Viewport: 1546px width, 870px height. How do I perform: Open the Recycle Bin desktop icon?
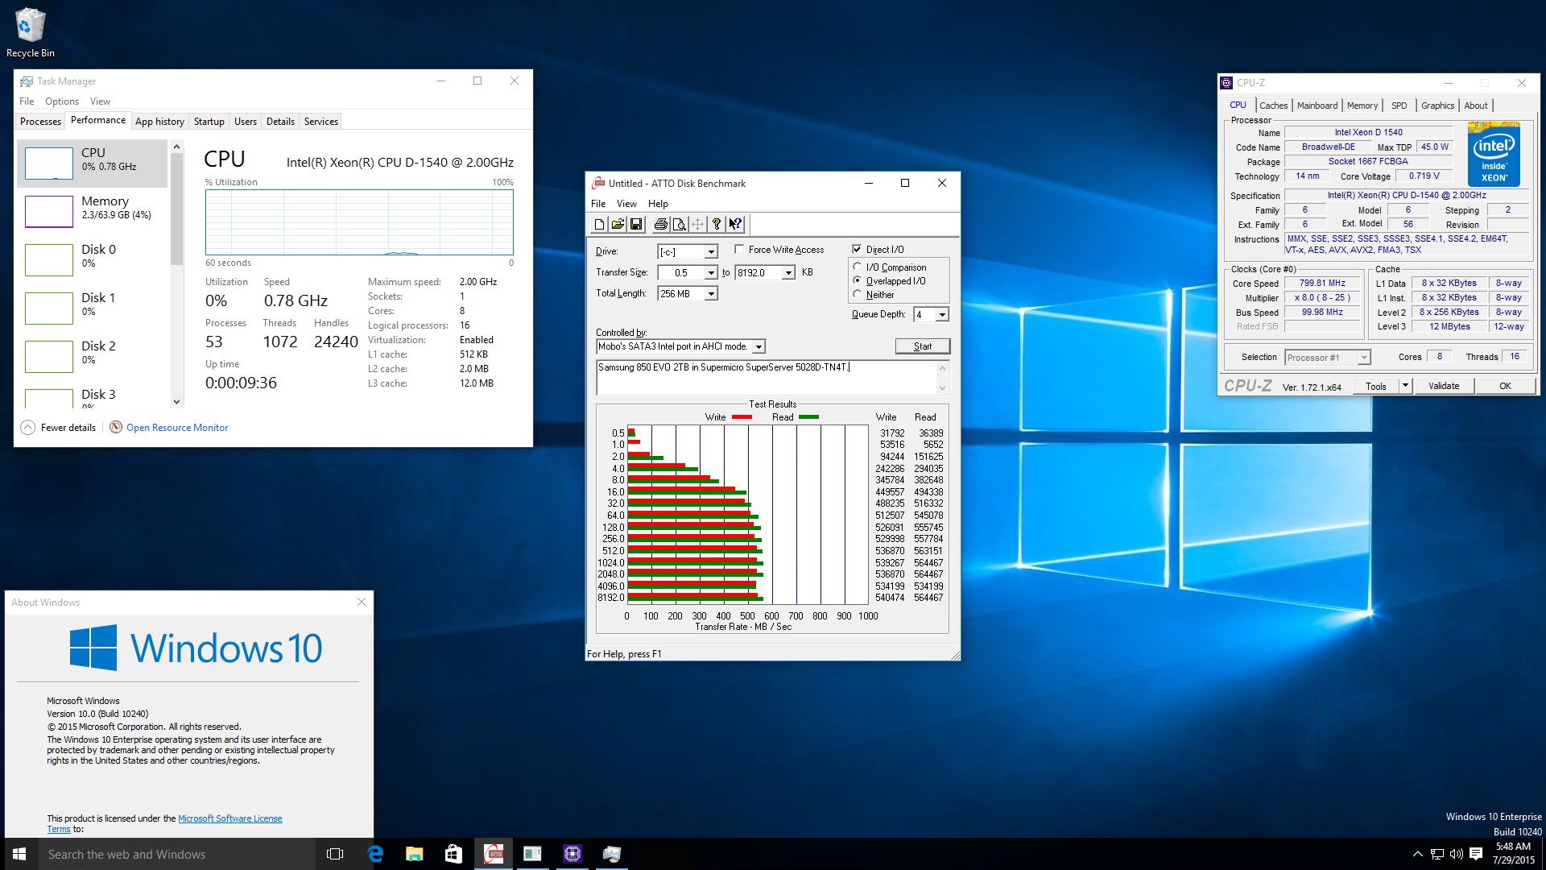point(31,32)
